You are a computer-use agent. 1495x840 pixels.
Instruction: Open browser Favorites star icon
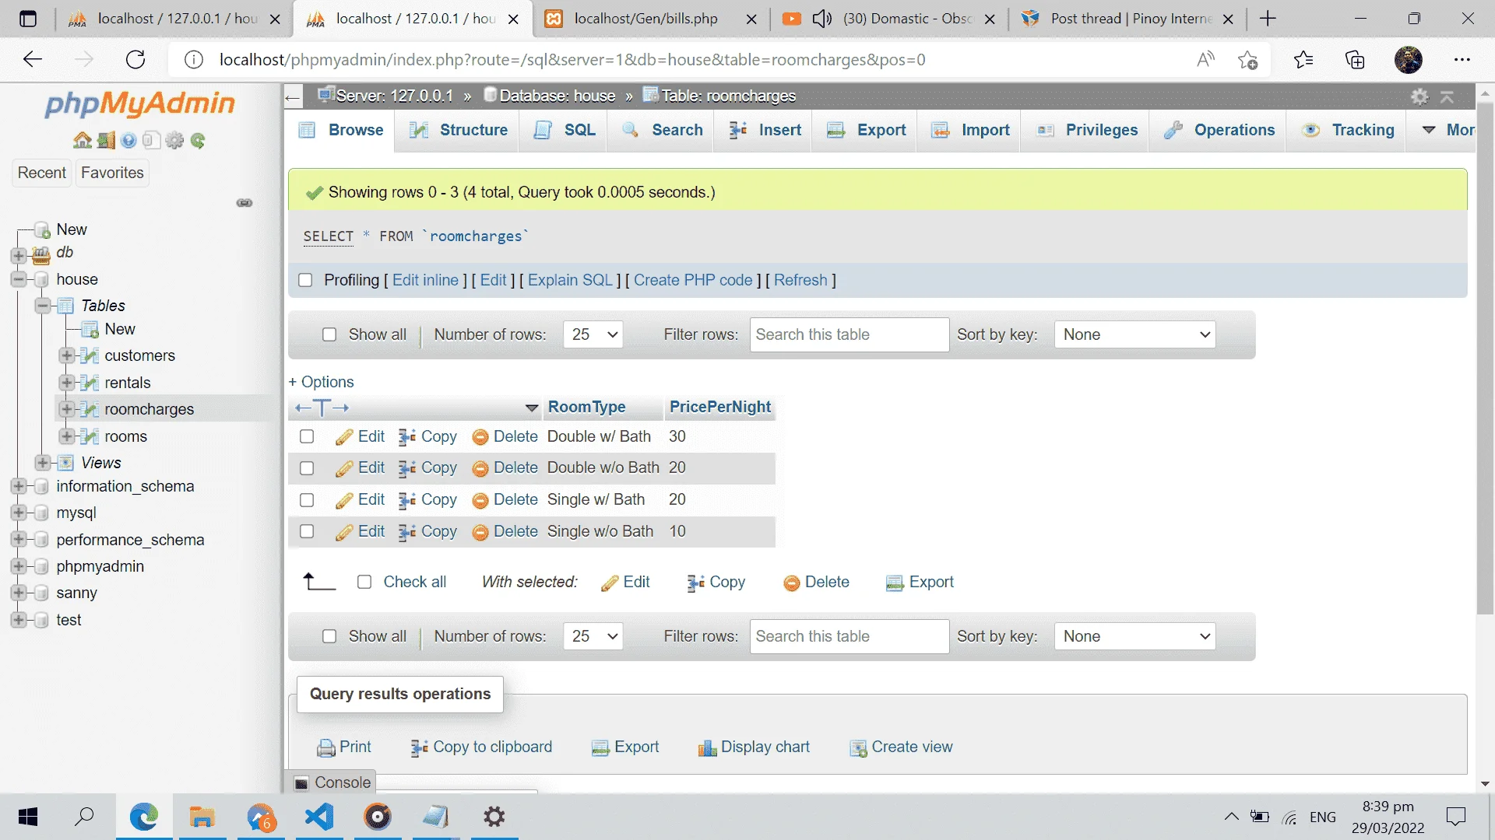click(1303, 59)
